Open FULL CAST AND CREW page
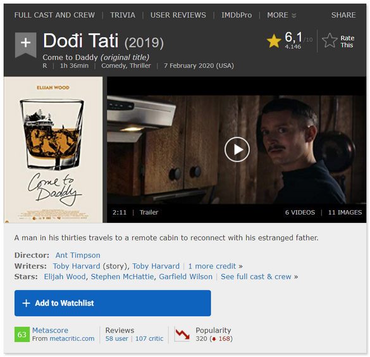This screenshot has width=370, height=357. pos(54,15)
